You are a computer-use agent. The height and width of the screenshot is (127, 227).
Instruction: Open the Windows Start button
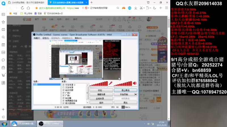coord(4,124)
